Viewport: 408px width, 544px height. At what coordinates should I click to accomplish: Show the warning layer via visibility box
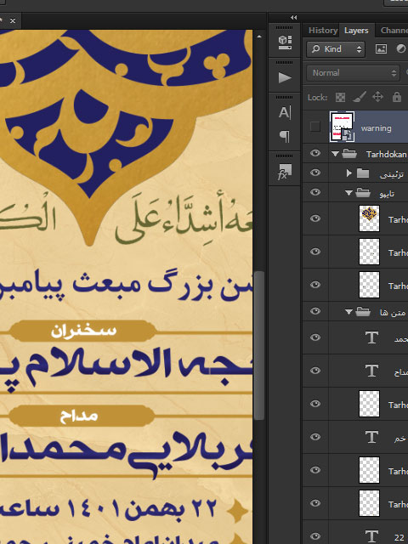[x=315, y=127]
